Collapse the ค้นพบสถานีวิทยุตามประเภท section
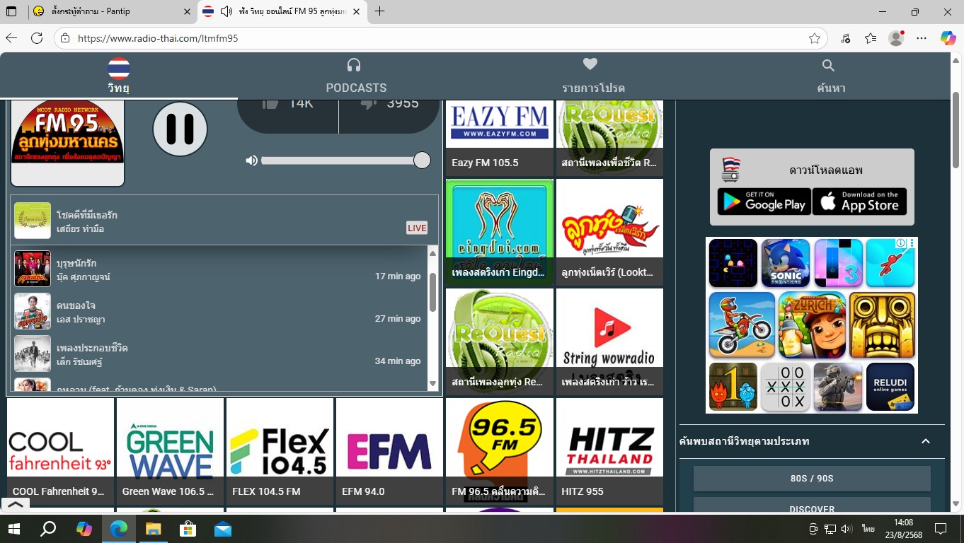This screenshot has width=964, height=543. (x=925, y=441)
